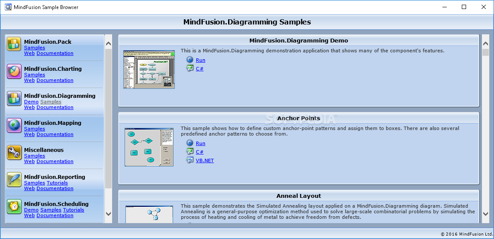Image resolution: width=494 pixels, height=239 pixels.
Task: Click the gear Run icon under Anchor Points
Action: (x=190, y=143)
